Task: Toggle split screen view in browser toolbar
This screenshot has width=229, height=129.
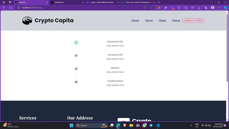Action: (186, 8)
